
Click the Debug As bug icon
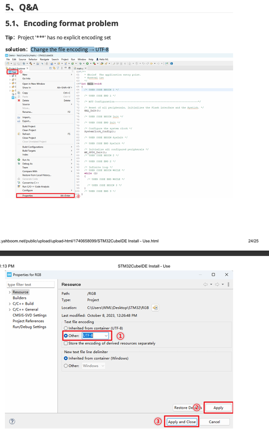pos(19,164)
